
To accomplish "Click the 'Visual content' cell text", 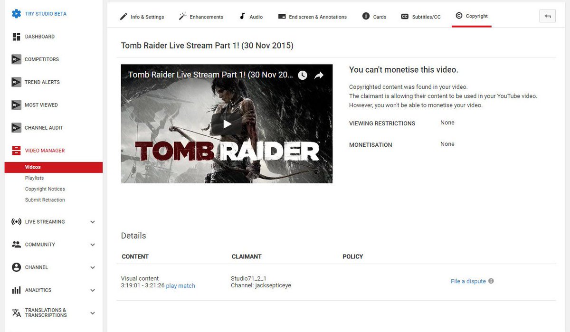I will point(140,278).
